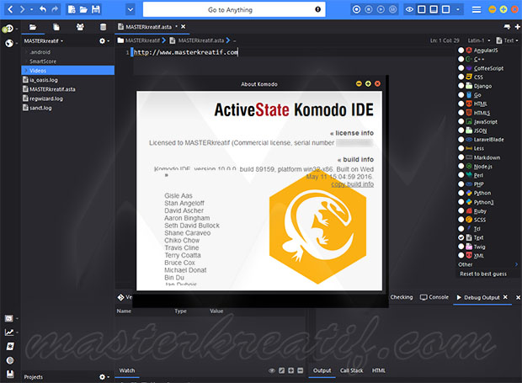This screenshot has height=383, width=522.
Task: Click the MASTERkreatif.asta file breadcrumb
Action: [197, 40]
